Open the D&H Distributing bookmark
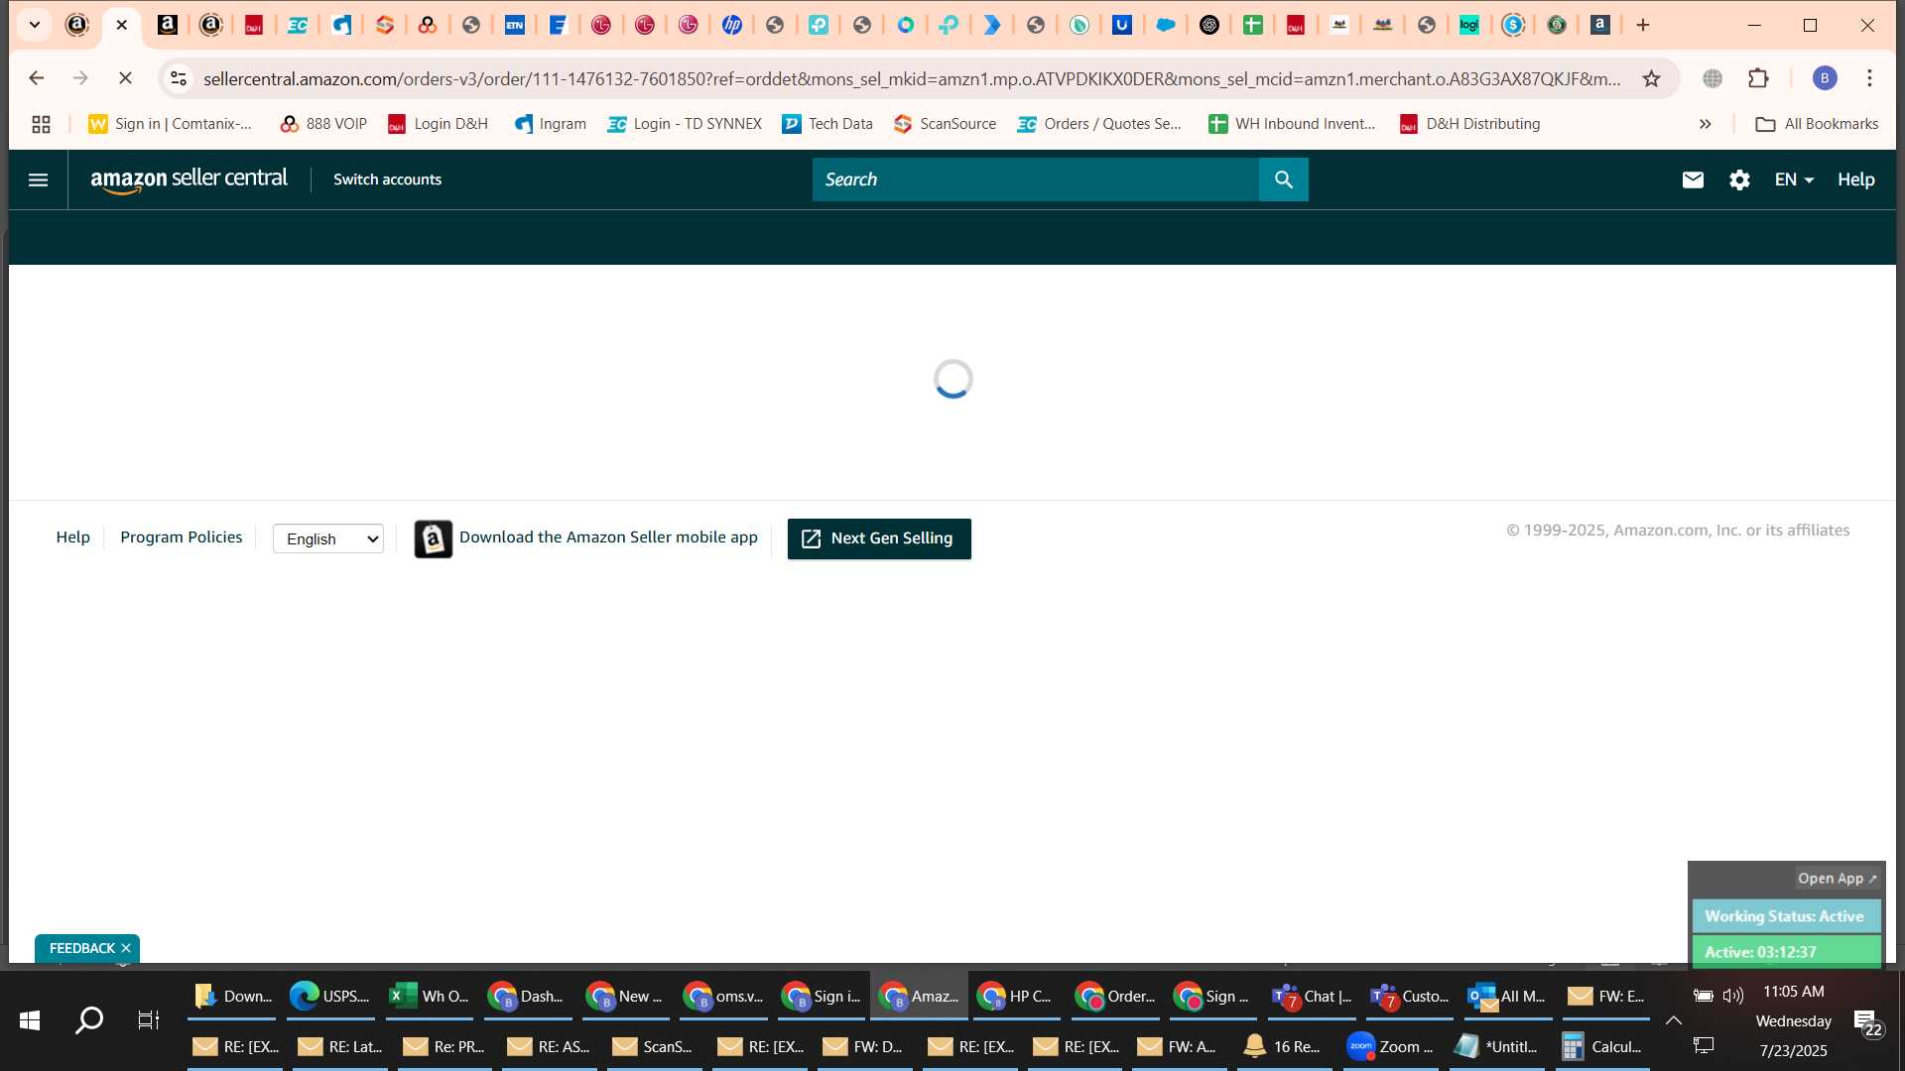Screen dimensions: 1905x1071 click(1469, 124)
